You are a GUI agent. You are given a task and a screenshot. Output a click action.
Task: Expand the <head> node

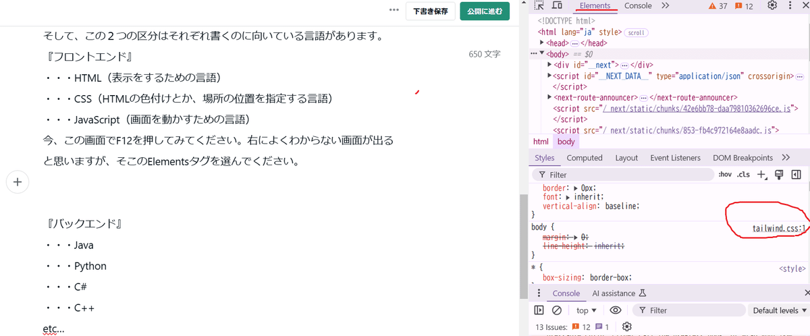coord(543,43)
